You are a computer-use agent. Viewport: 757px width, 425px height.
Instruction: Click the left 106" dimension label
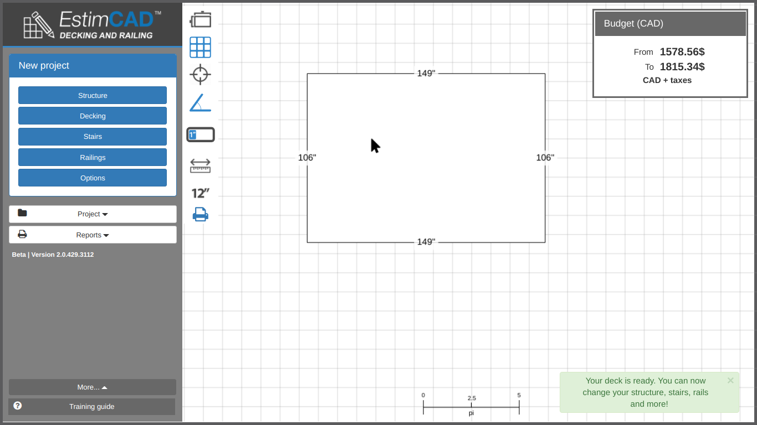point(307,158)
